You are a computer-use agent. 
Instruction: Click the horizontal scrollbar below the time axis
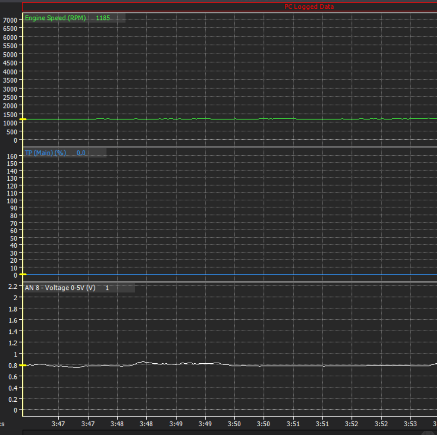tap(230, 432)
